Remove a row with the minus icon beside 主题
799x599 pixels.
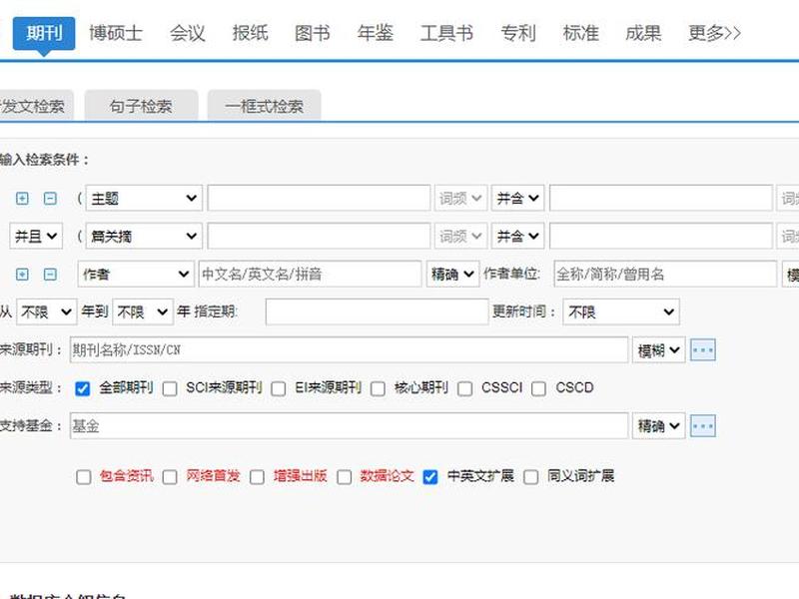coord(50,198)
